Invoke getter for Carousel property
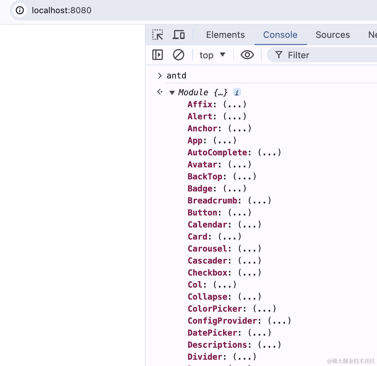Screen dimensions: 377x366 coord(250,249)
